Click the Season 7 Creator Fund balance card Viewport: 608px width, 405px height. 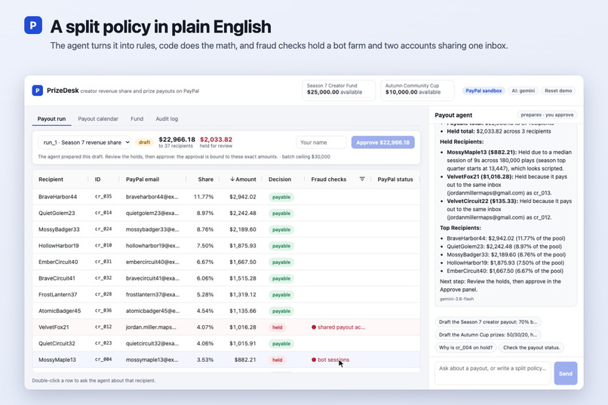tap(339, 91)
